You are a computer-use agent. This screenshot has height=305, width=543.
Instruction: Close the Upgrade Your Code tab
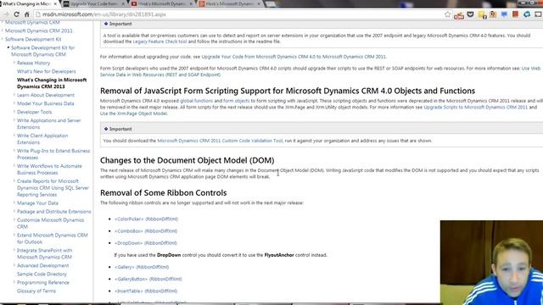pos(123,3)
